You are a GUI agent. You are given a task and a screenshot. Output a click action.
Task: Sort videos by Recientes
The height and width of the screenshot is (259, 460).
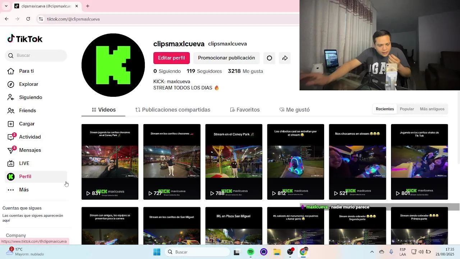[385, 109]
